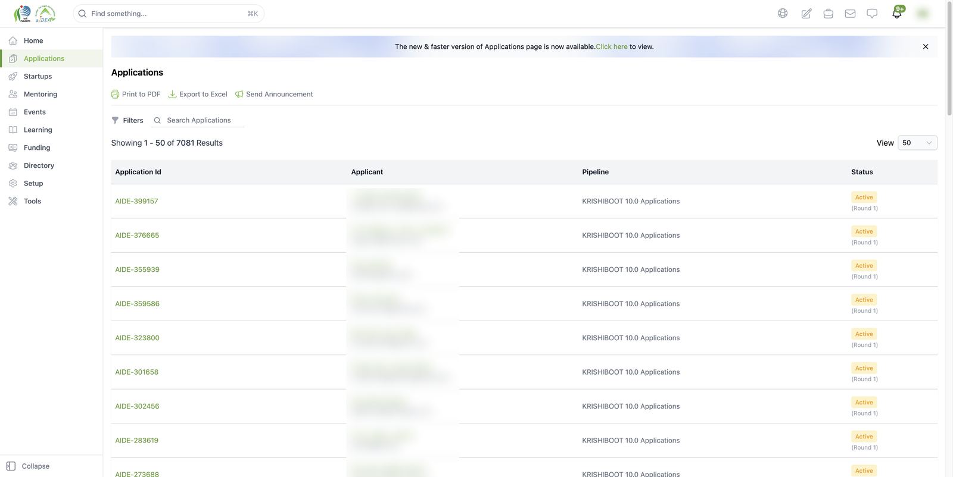Click the Pipeline column header
Screen dimensions: 953x477
595,172
